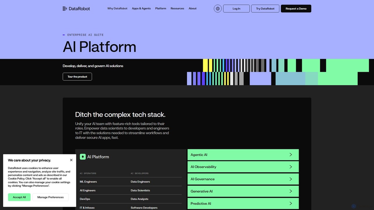Expand the AI Observability row chevron

pyautogui.click(x=291, y=167)
